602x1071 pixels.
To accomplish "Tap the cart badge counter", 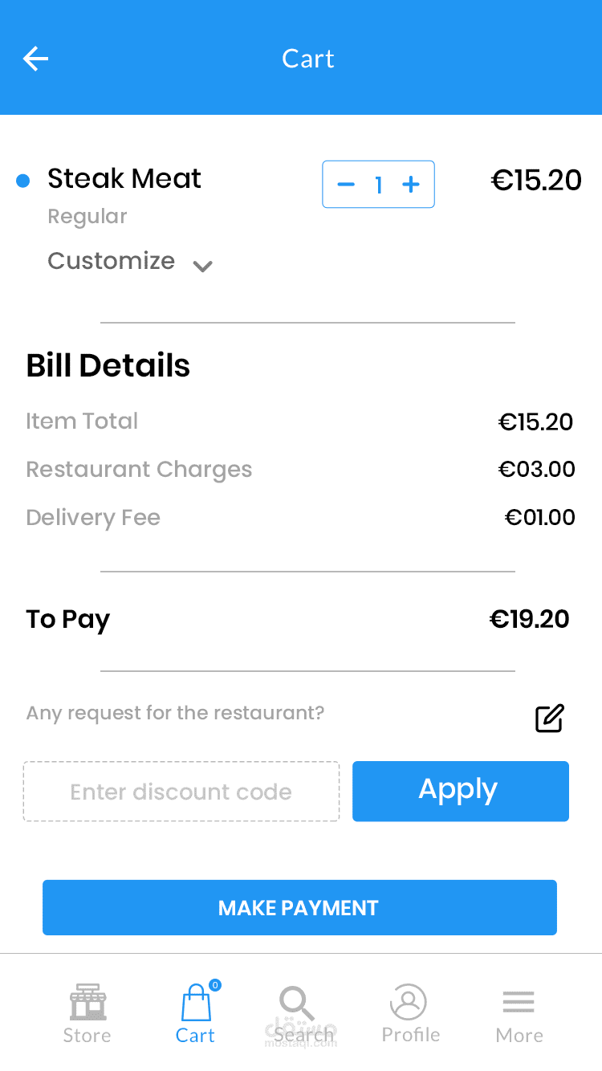I will point(215,985).
